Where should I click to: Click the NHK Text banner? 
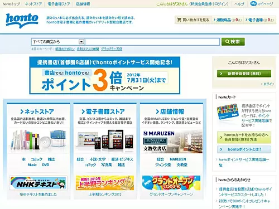coord(39,183)
